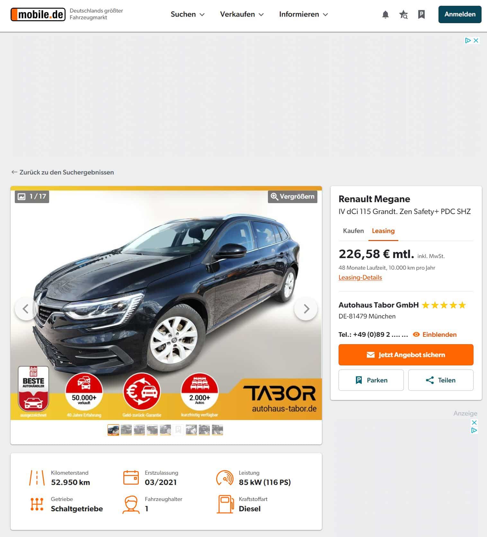Click the Fahrzeughalter person icon
Image resolution: width=487 pixels, height=537 pixels.
coord(131,505)
